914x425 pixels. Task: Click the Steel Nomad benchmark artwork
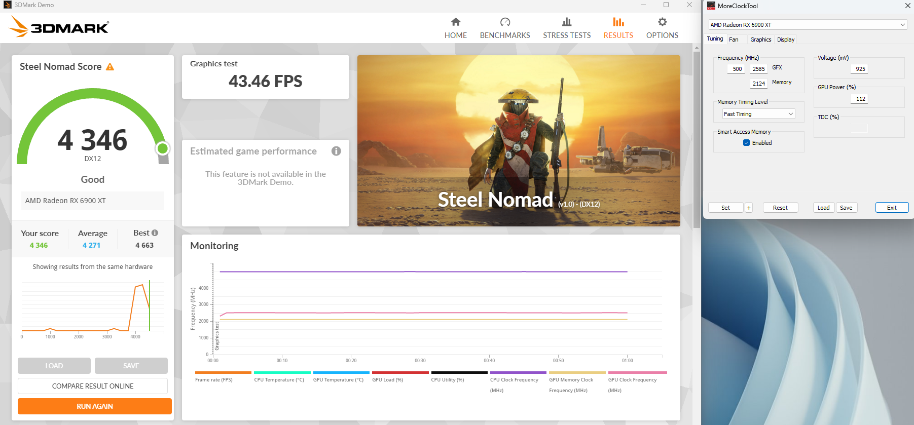pyautogui.click(x=519, y=141)
